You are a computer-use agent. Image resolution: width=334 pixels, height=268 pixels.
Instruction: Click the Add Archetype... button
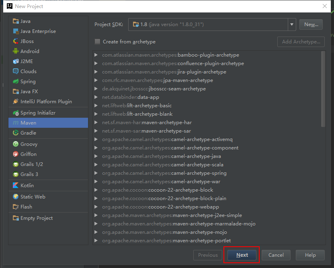coord(301,42)
